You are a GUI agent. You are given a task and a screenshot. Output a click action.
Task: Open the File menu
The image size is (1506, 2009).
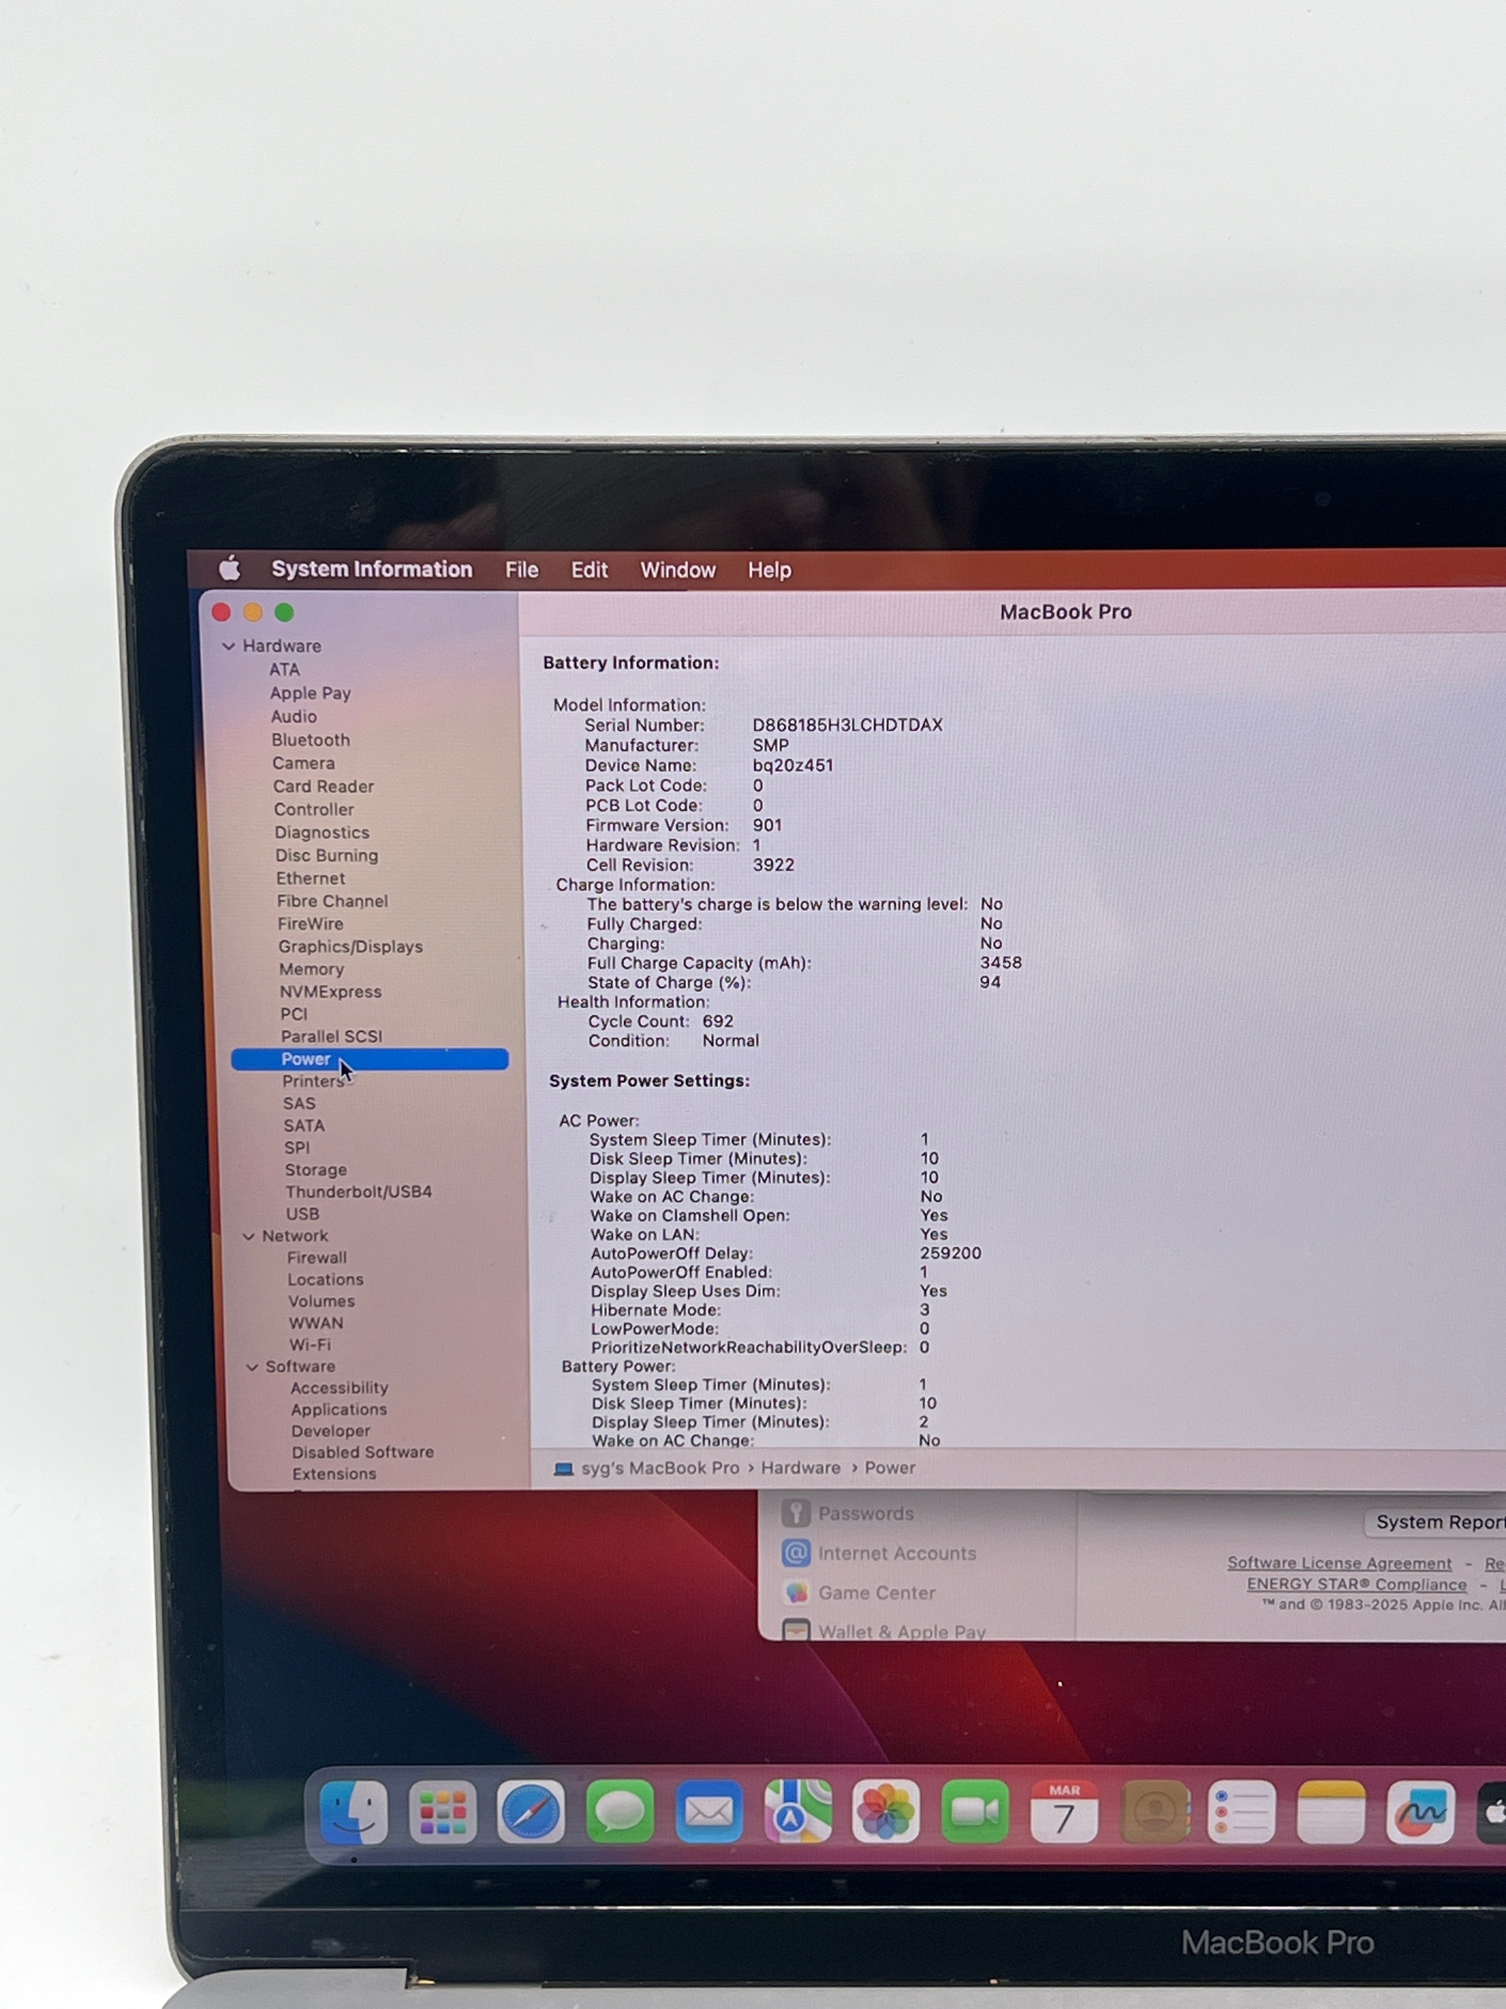(522, 570)
